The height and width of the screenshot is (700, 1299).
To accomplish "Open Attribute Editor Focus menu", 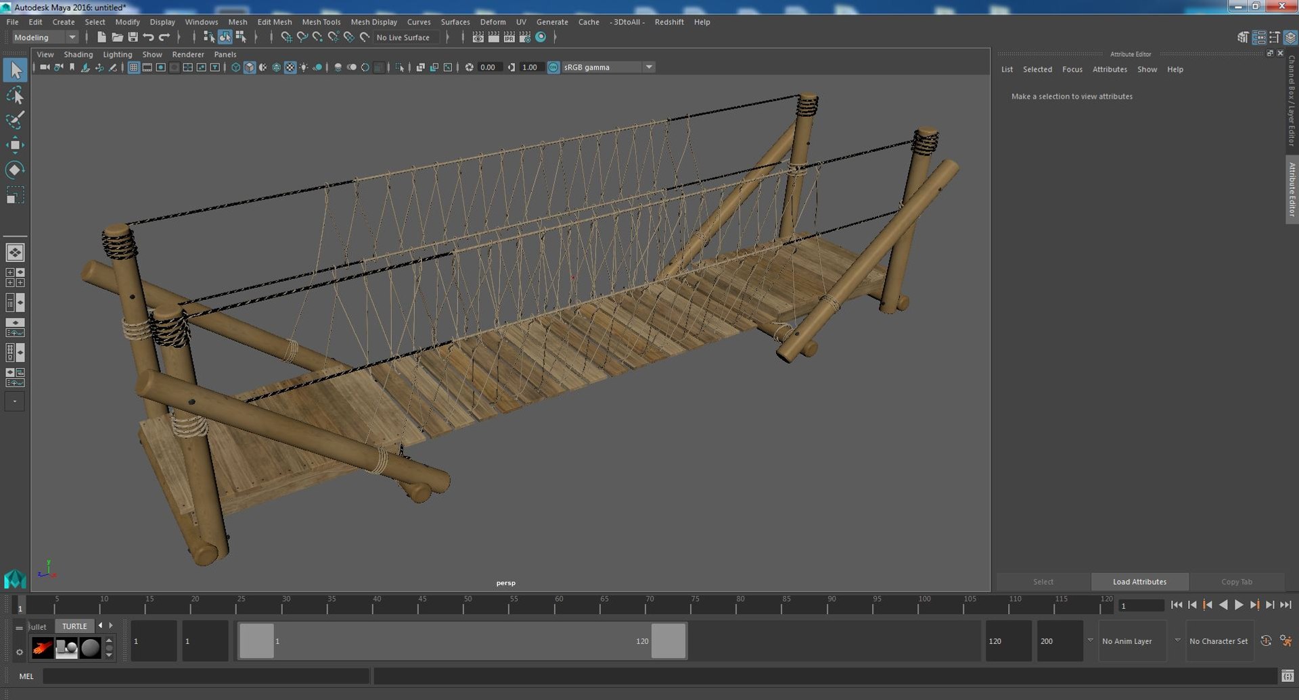I will click(1072, 70).
